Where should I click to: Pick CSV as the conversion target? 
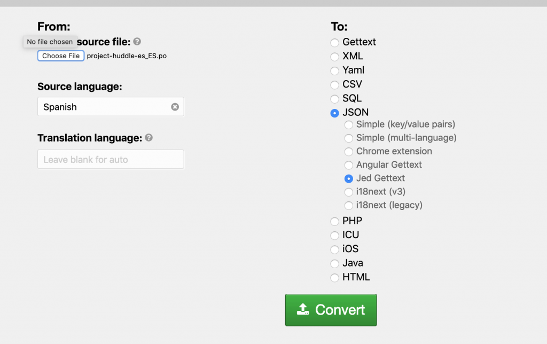pyautogui.click(x=335, y=84)
